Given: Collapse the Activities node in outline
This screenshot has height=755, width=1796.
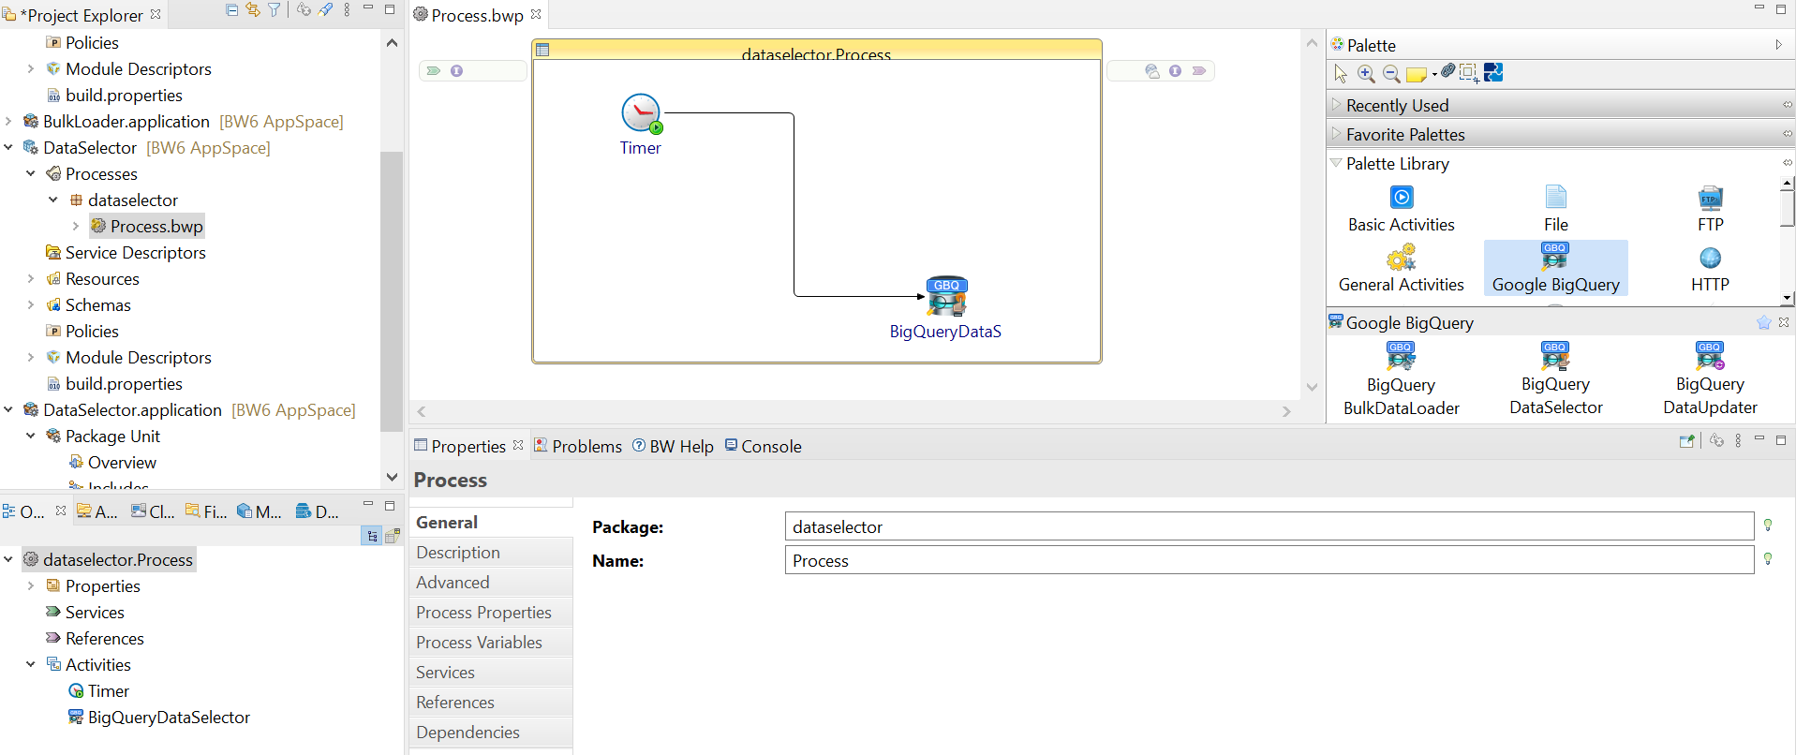Looking at the screenshot, I should coord(31,664).
